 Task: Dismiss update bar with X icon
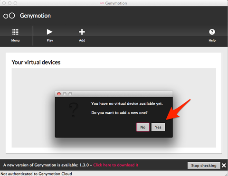pyautogui.click(x=224, y=166)
